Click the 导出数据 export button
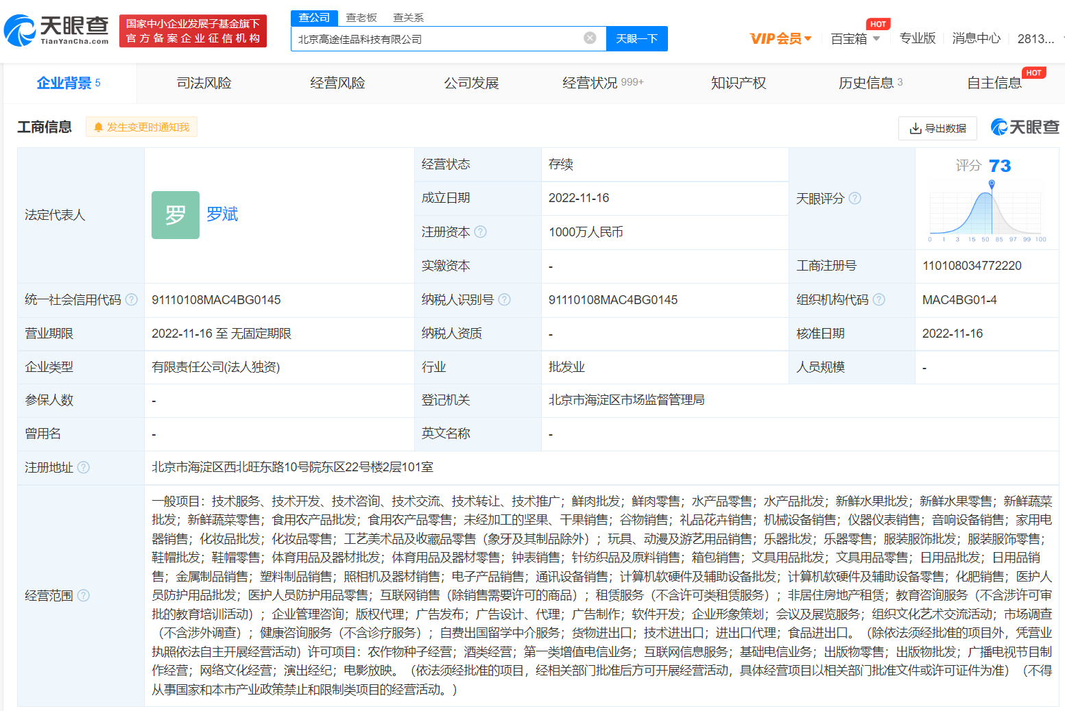1065x711 pixels. [937, 128]
